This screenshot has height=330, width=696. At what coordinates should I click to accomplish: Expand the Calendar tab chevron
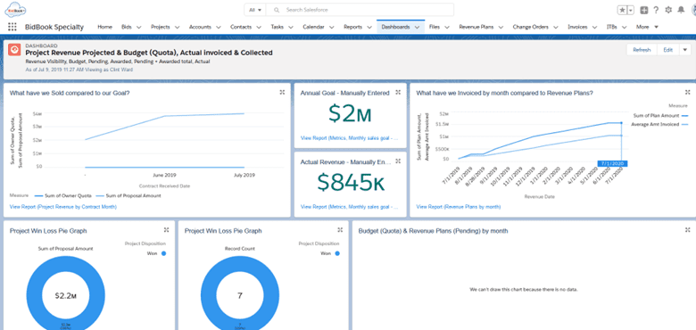tap(332, 27)
